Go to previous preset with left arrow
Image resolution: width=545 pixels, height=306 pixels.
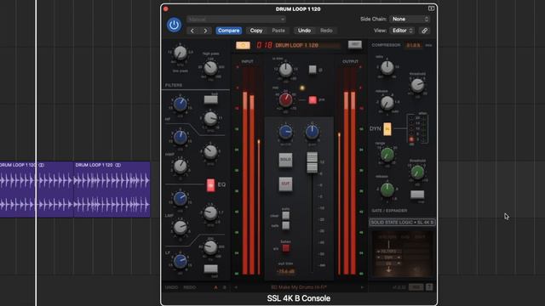tap(192, 31)
